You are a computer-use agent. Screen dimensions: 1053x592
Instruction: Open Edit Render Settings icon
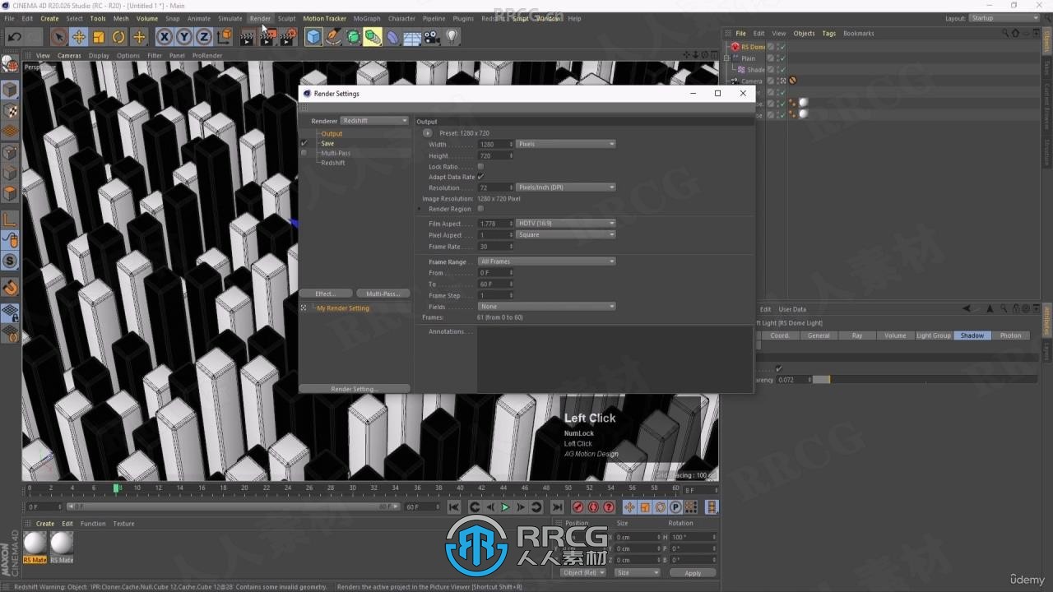[x=288, y=37]
